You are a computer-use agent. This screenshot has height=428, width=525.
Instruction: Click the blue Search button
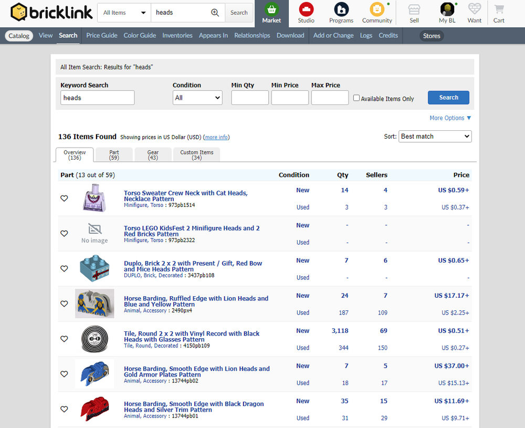448,97
